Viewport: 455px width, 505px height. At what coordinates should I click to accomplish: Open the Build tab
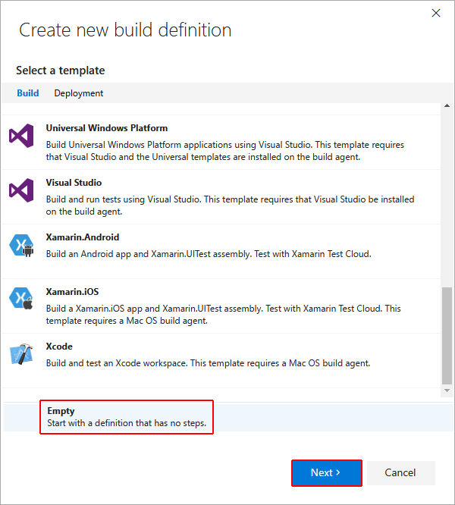(28, 93)
